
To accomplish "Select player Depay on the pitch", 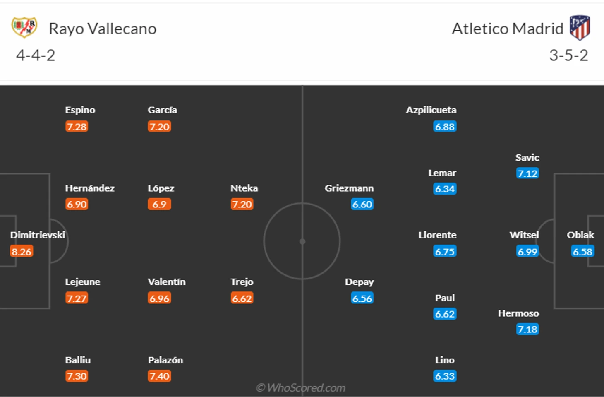I will pos(359,282).
